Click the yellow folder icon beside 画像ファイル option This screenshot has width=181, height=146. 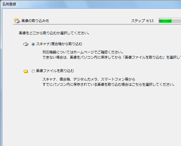pos(25,71)
